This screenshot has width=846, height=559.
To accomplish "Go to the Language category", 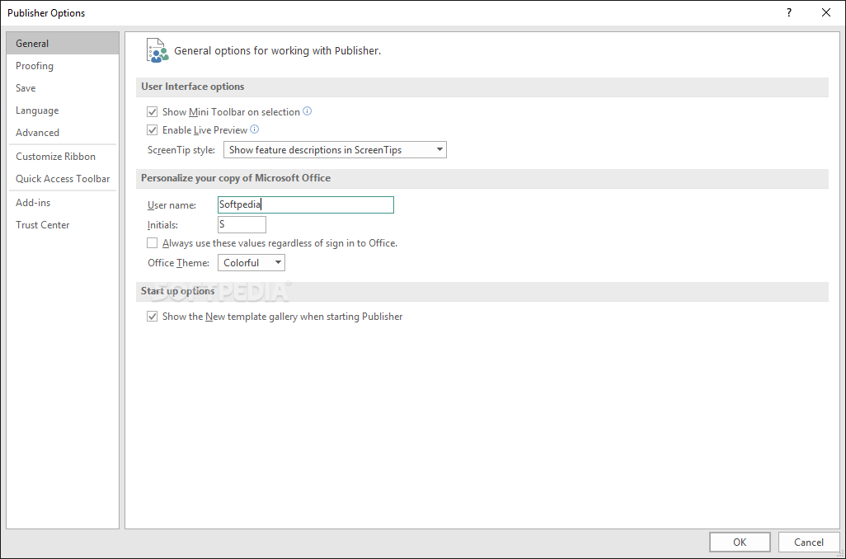I will click(63, 110).
